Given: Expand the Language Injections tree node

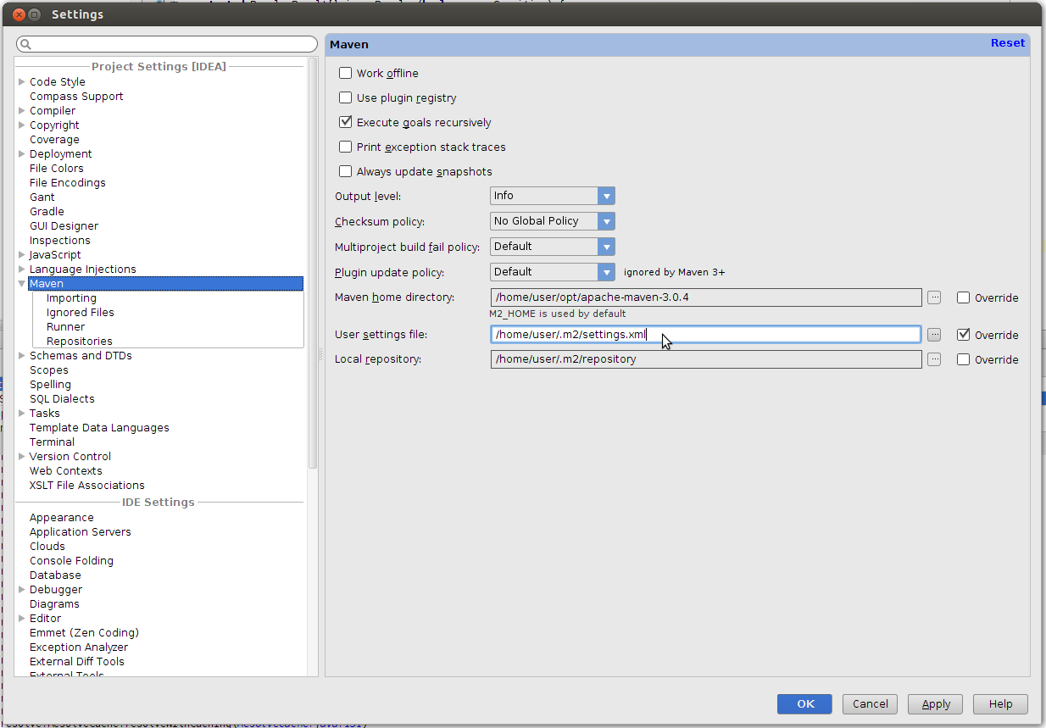Looking at the screenshot, I should (x=22, y=270).
